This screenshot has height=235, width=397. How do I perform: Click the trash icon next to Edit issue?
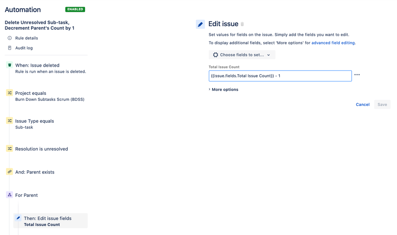(242, 24)
